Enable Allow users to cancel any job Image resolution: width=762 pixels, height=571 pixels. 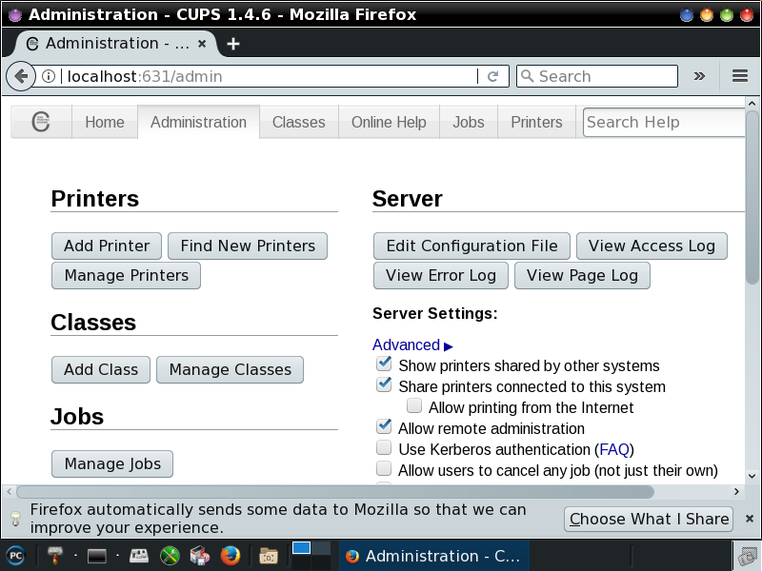coord(384,469)
